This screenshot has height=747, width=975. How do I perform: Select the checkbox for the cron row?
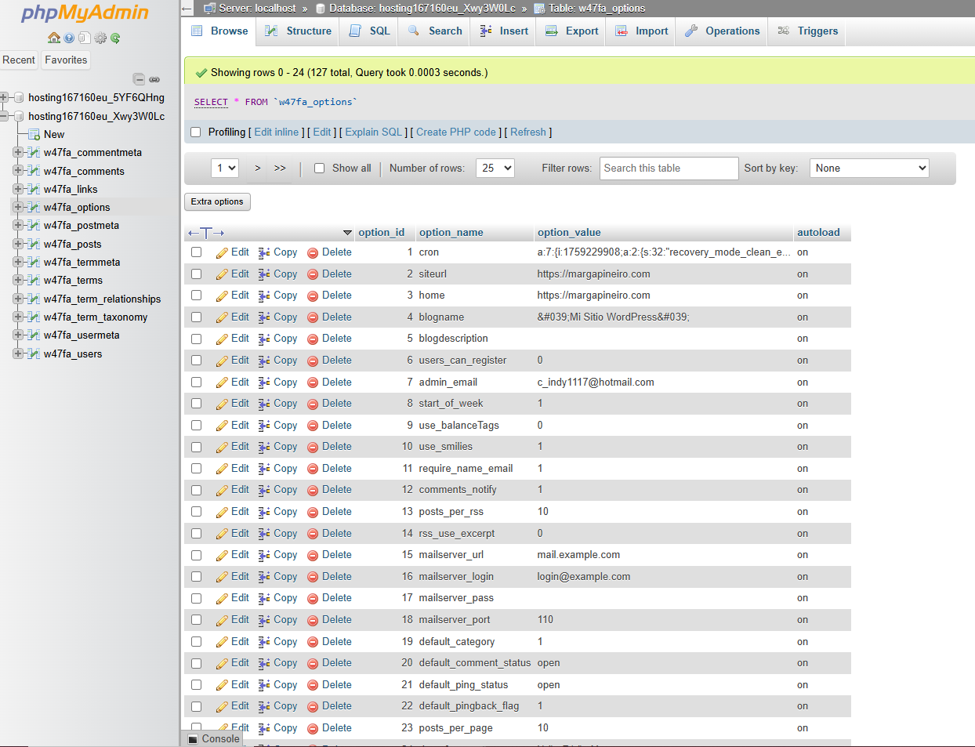[197, 252]
